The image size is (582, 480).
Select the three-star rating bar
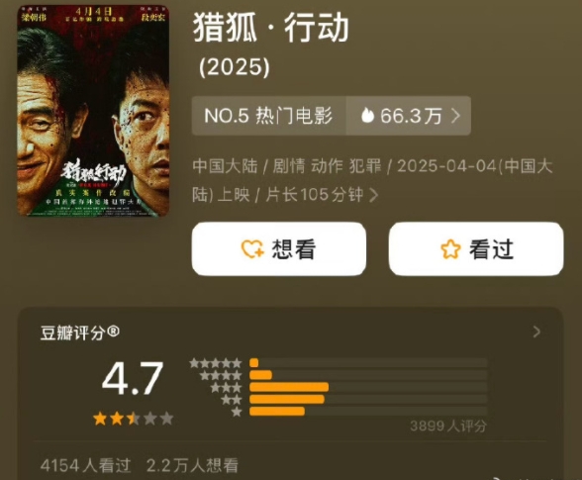click(x=368, y=387)
